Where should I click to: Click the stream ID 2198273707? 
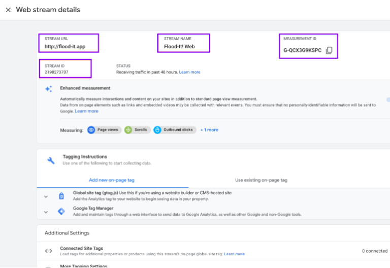(56, 72)
